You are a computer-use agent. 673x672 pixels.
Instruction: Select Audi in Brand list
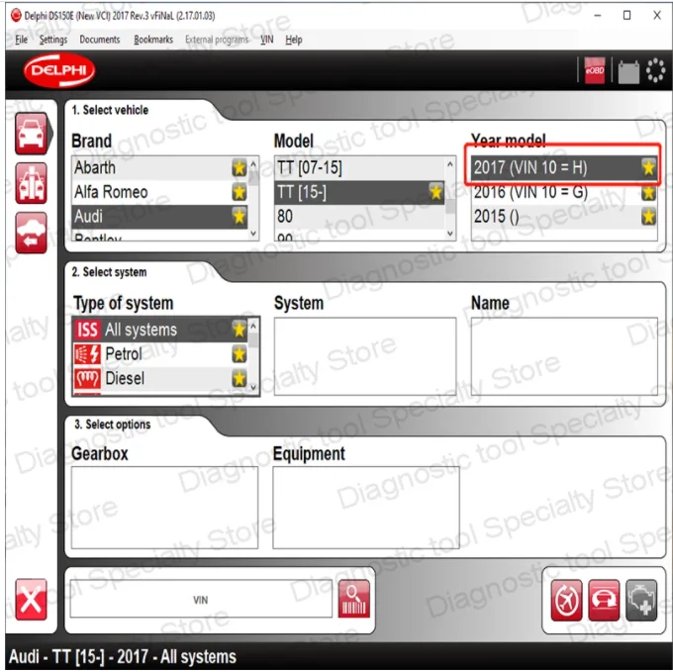[x=159, y=216]
